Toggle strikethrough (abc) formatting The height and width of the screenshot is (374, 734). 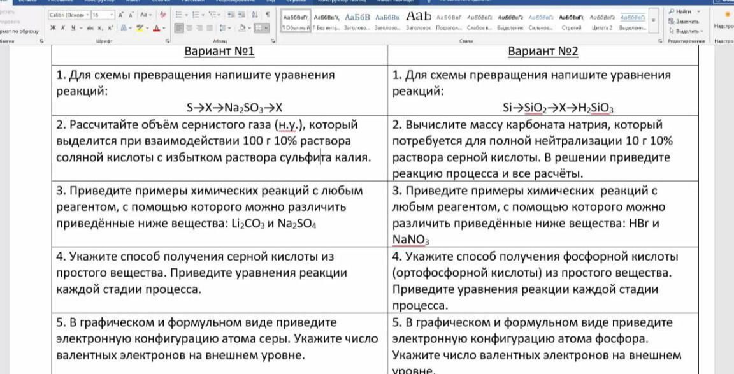(90, 28)
